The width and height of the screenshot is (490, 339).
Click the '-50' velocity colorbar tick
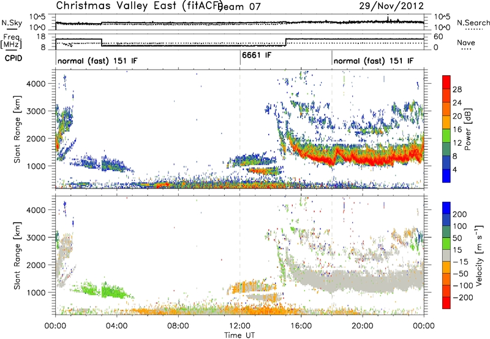461,274
